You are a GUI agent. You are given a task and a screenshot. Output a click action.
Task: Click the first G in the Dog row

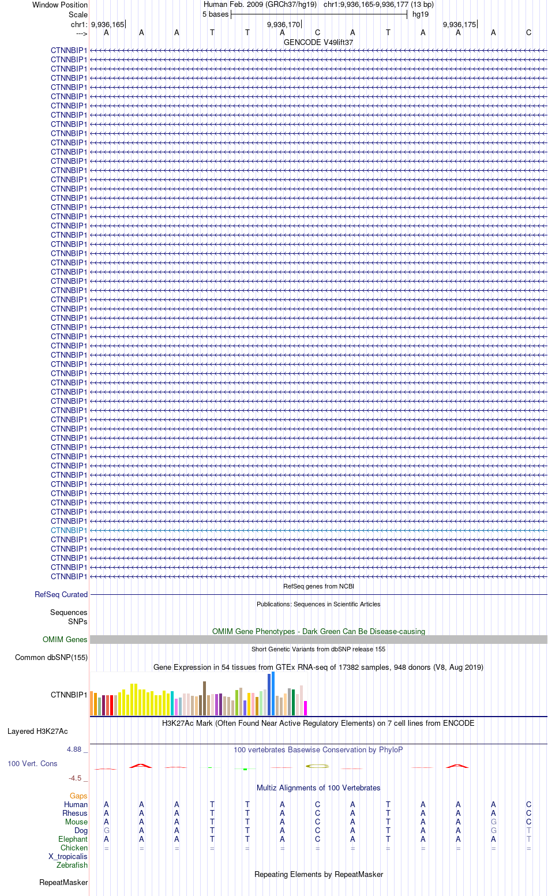click(x=106, y=830)
